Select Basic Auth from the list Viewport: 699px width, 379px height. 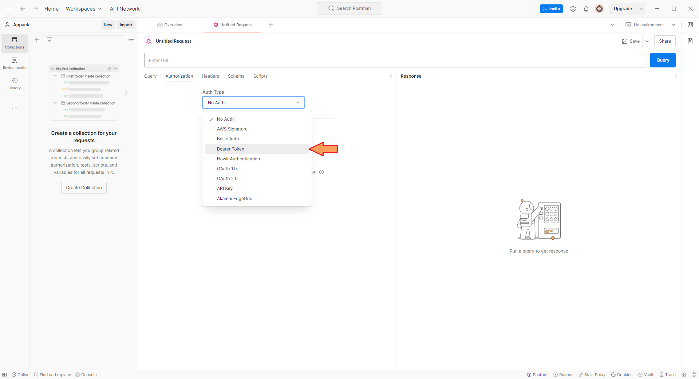pos(257,139)
